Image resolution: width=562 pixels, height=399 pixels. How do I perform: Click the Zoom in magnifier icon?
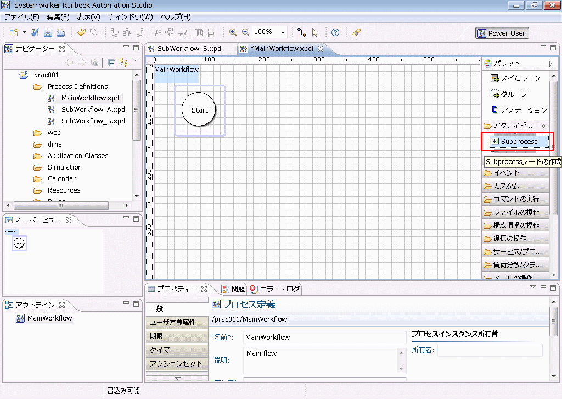click(233, 32)
